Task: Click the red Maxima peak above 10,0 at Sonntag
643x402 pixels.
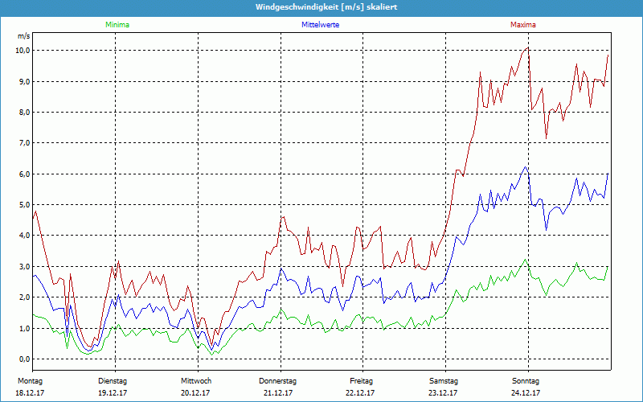Action: click(528, 47)
